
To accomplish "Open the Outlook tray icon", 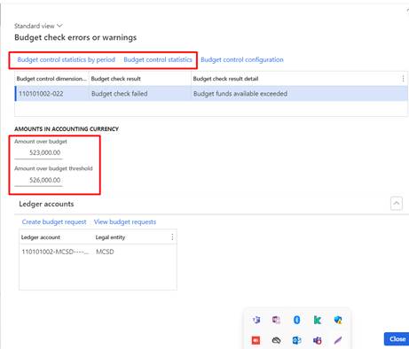I will click(296, 340).
